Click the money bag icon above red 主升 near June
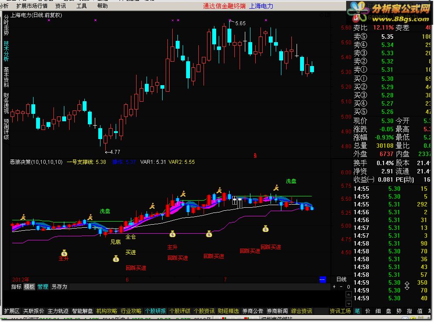This screenshot has height=322, width=434. (x=173, y=234)
